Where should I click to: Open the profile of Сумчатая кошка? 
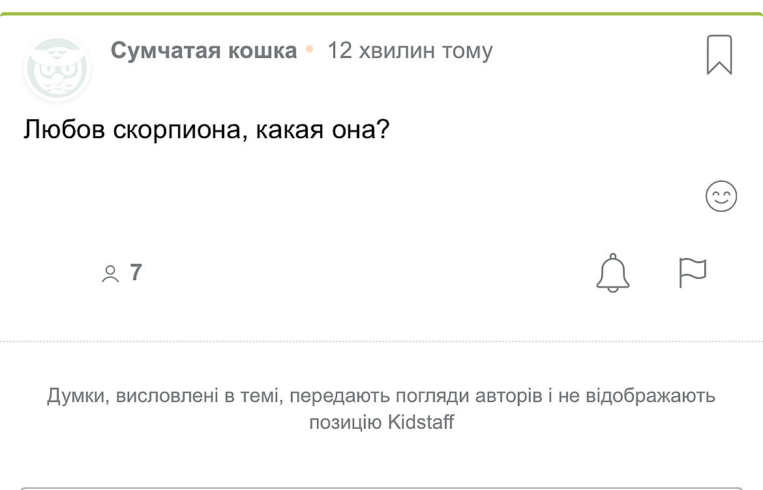[203, 50]
